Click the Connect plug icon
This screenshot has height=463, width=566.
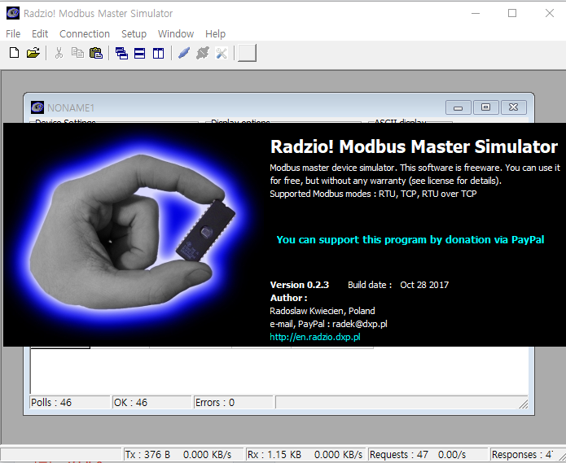(184, 53)
